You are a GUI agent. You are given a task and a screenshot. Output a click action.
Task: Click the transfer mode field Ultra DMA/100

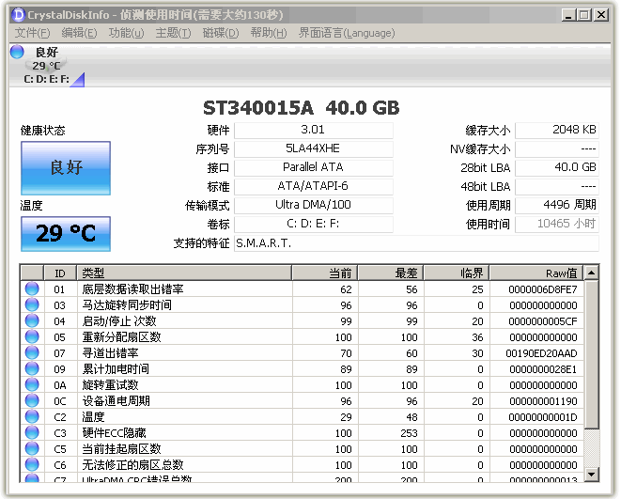313,205
